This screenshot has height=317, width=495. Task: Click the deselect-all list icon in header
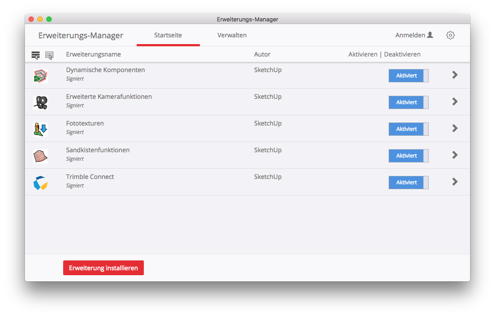tap(49, 55)
